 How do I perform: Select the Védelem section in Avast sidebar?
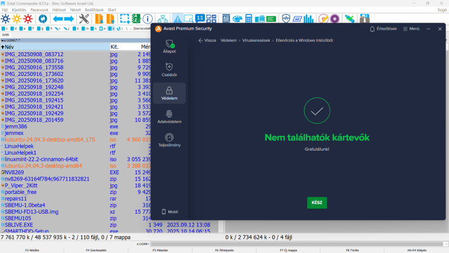click(x=169, y=93)
